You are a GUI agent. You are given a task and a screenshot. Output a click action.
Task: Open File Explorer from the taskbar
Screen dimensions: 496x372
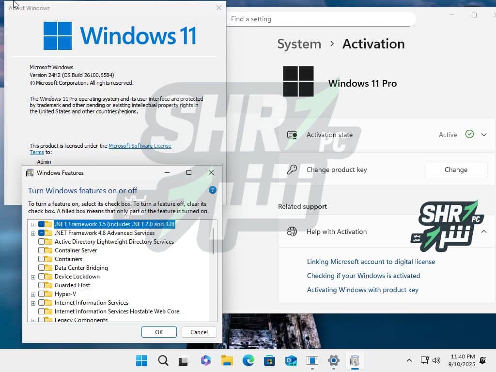227,360
